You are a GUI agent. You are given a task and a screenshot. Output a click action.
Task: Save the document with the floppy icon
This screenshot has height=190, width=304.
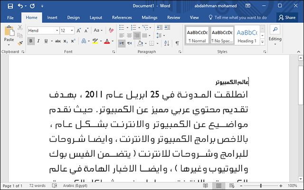[x=10, y=6]
